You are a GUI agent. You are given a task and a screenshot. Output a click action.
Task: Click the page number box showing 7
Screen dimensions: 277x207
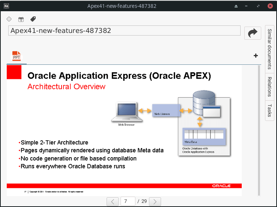point(128,201)
